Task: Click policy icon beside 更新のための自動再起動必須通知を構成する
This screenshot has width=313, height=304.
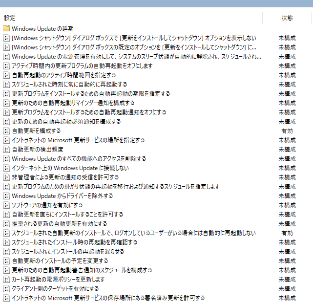Action: 6,121
